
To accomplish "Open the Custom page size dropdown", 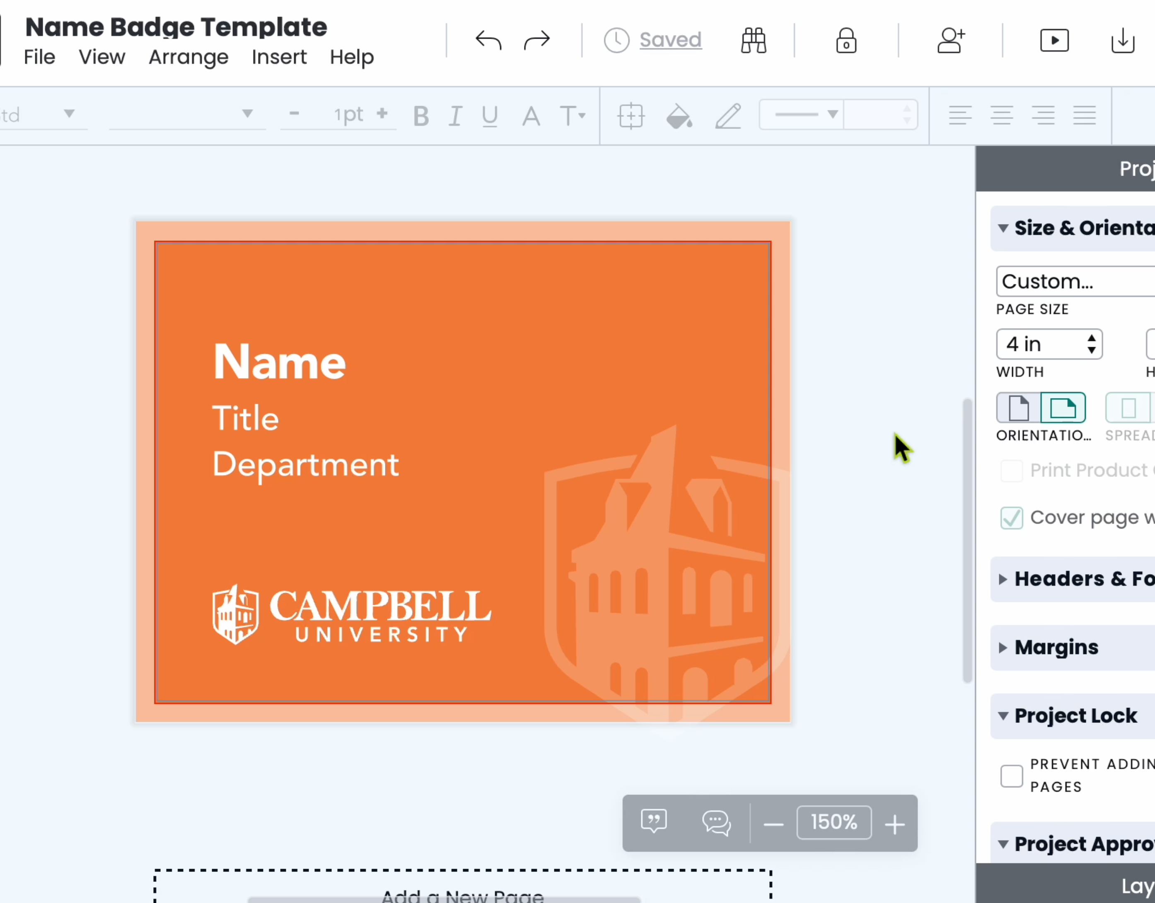I will tap(1073, 281).
